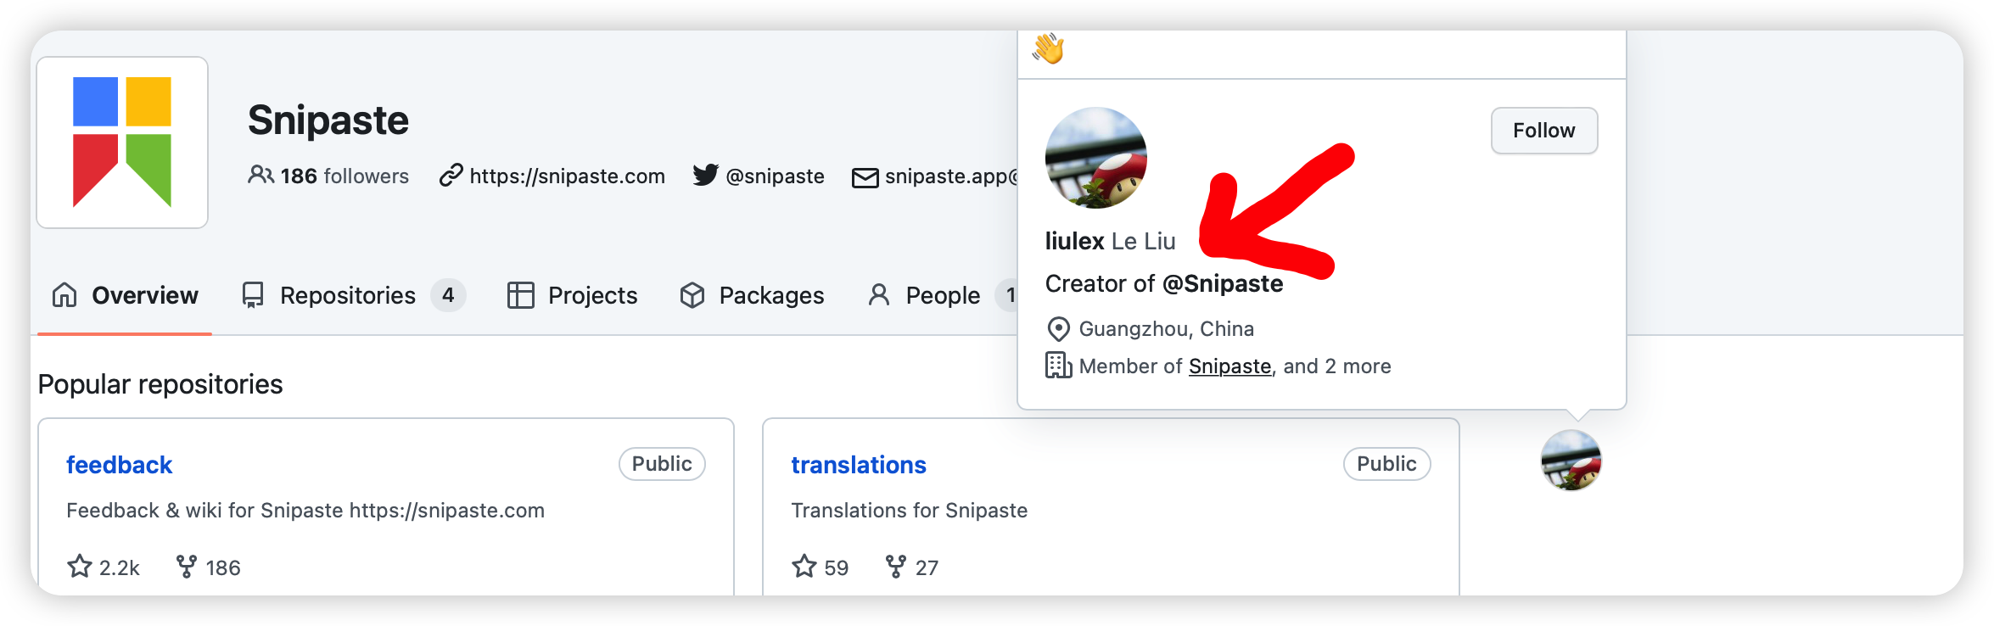The height and width of the screenshot is (626, 1994).
Task: Open the feedback repository link
Action: [x=119, y=465]
